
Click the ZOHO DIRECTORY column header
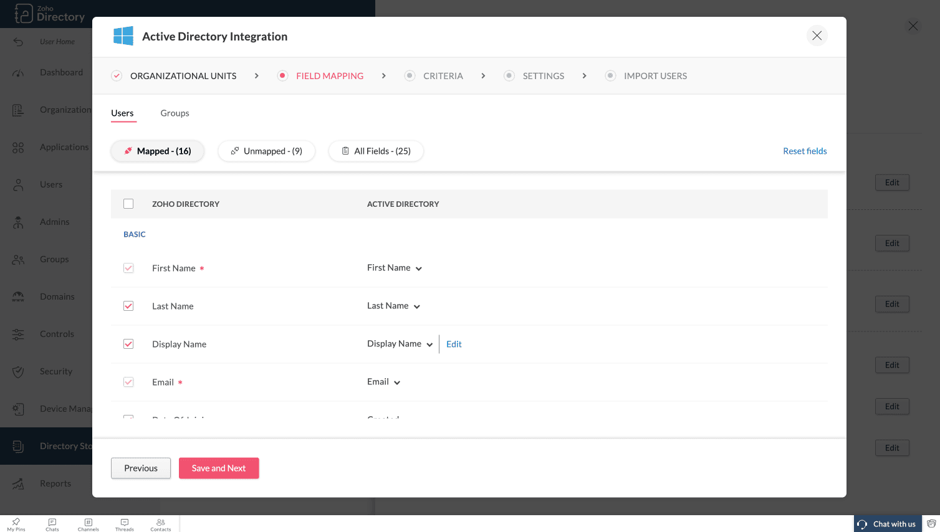click(x=186, y=204)
